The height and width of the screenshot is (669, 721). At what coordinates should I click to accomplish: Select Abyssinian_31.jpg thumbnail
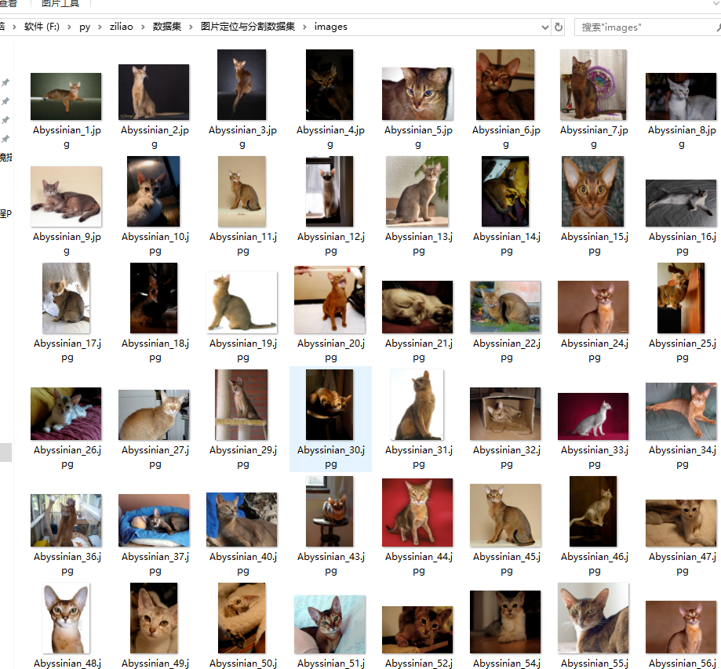coord(417,405)
